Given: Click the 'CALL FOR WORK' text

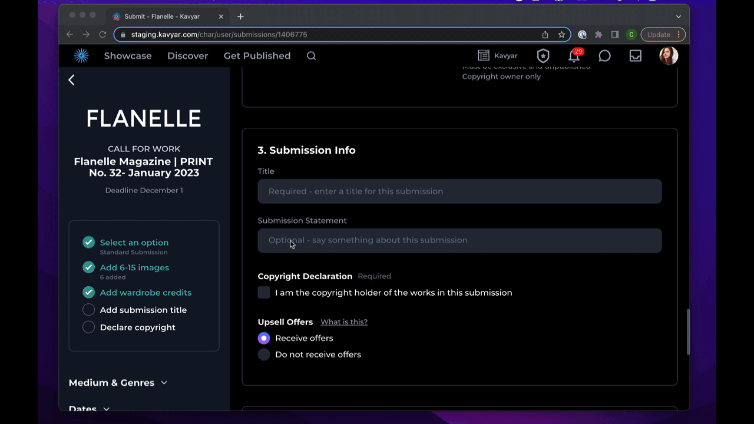Looking at the screenshot, I should (144, 149).
